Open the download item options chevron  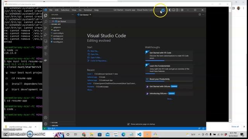[36, 127]
